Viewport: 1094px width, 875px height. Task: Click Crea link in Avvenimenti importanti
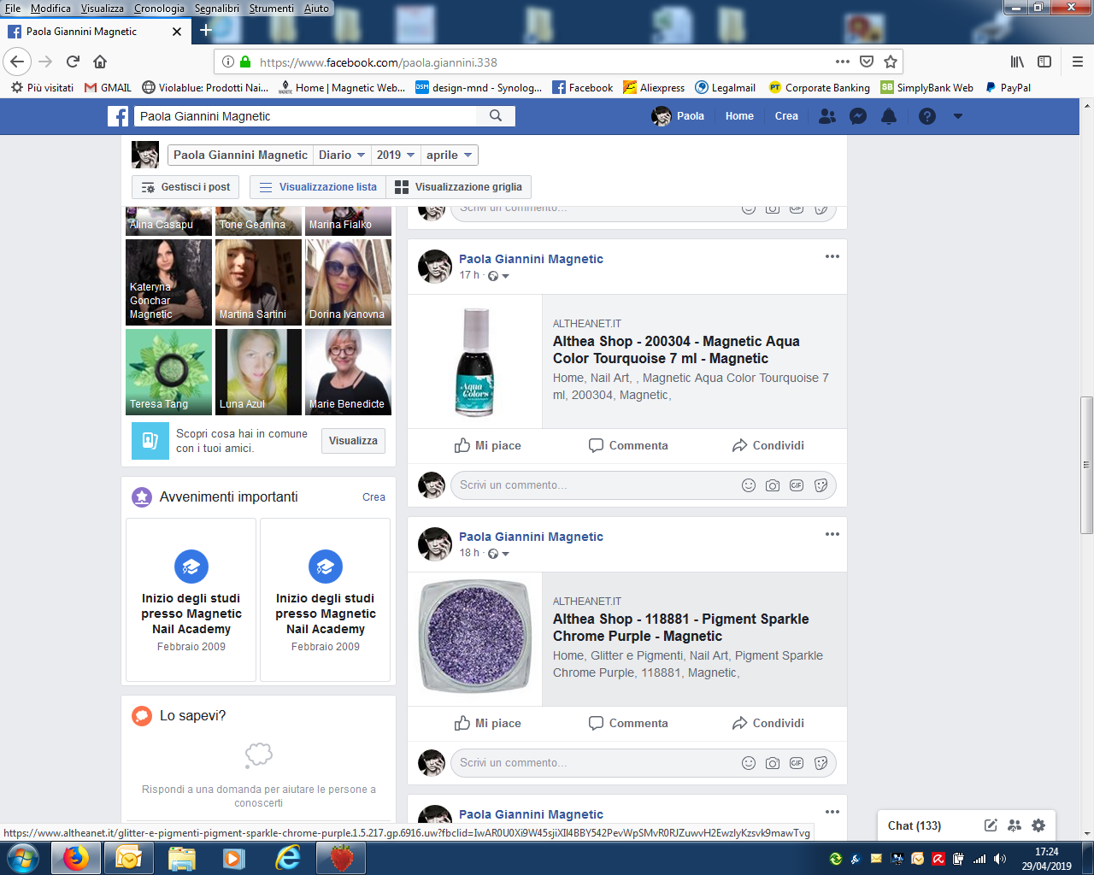tap(373, 497)
